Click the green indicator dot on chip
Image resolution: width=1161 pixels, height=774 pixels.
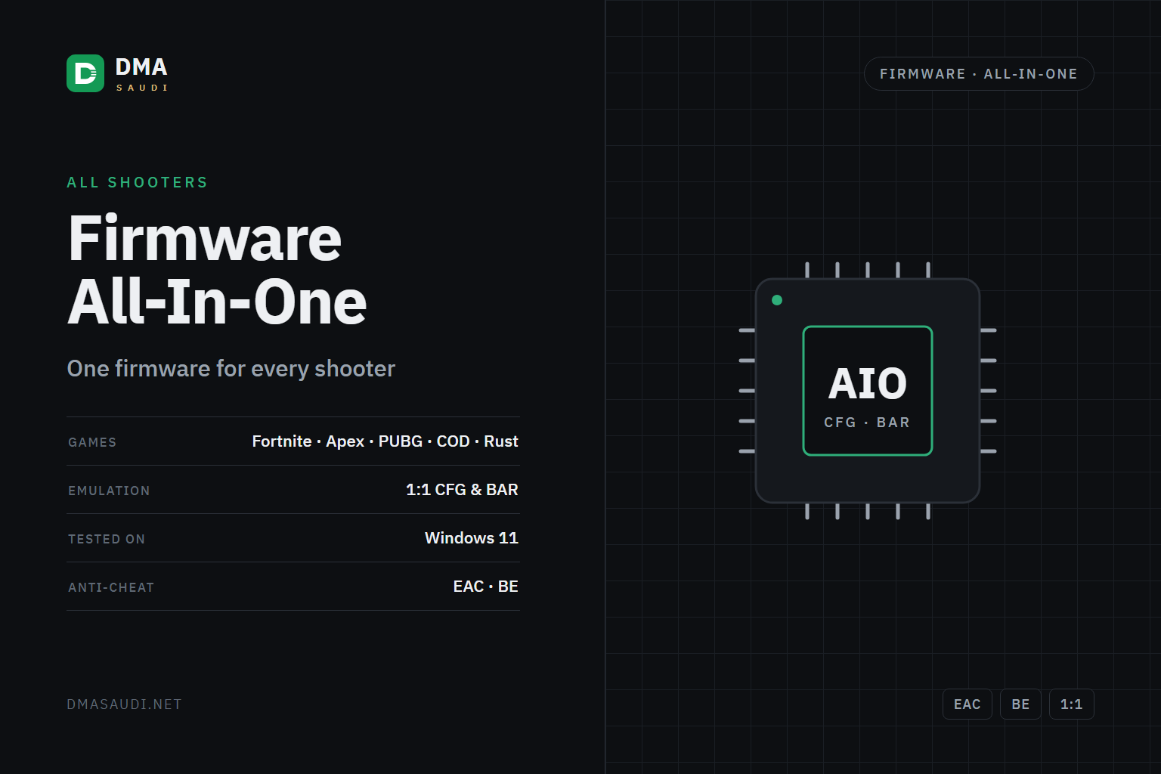(x=777, y=300)
